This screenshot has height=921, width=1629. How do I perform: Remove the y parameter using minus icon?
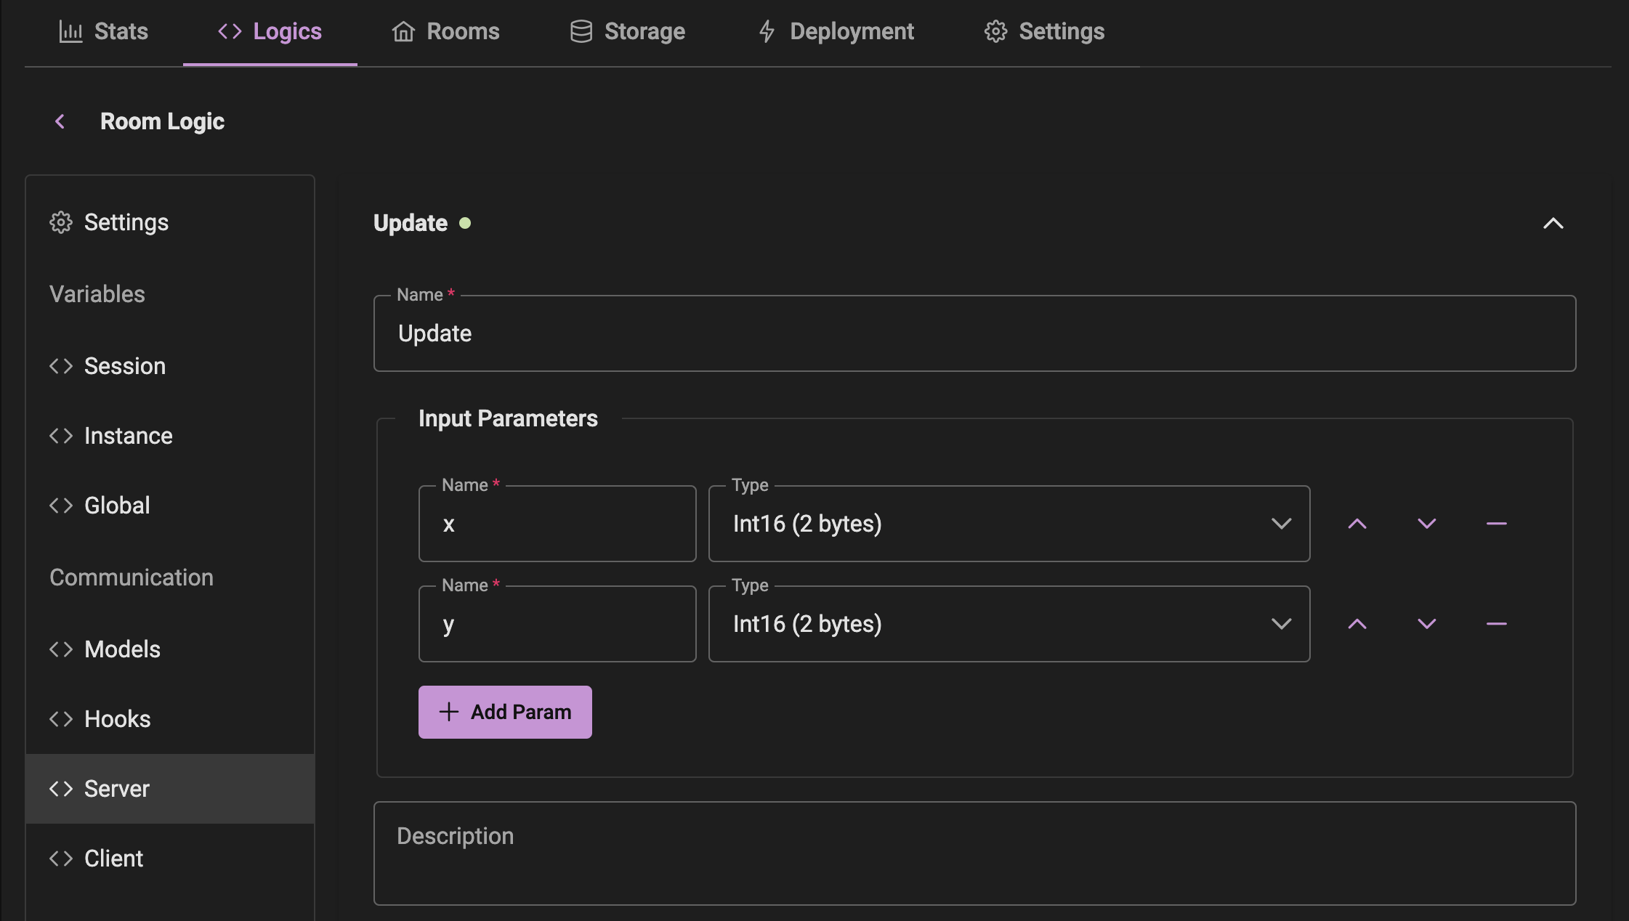[x=1496, y=623]
